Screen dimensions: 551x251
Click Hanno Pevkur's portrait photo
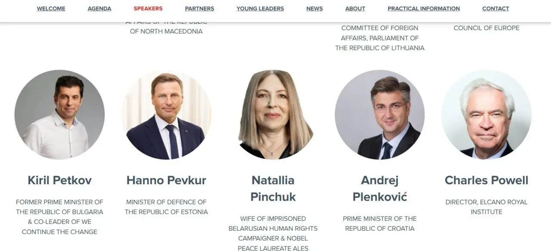coord(166,115)
